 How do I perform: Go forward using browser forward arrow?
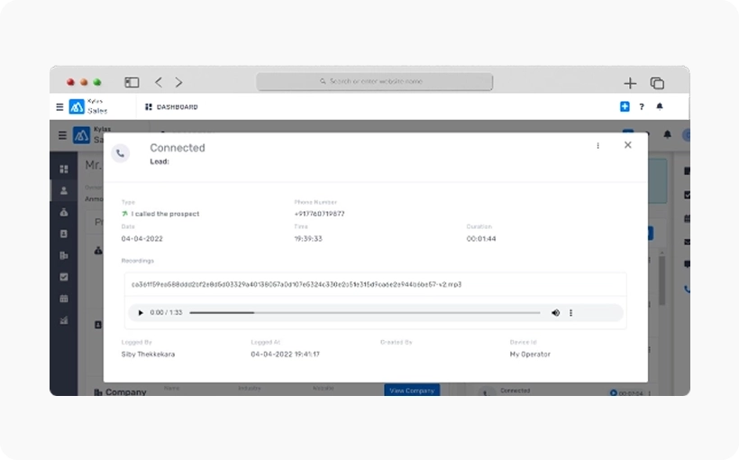pos(178,82)
